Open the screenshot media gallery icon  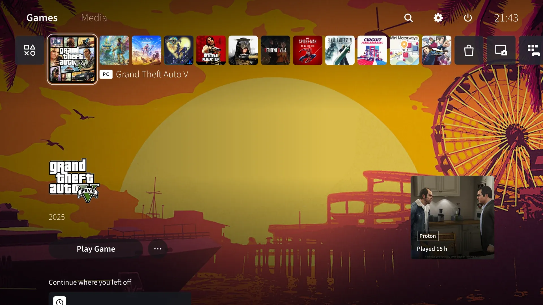point(501,50)
